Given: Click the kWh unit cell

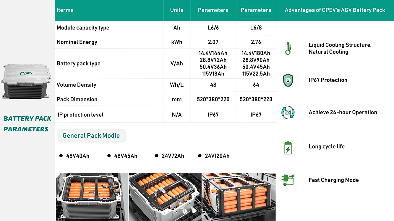Looking at the screenshot, I should [x=177, y=42].
